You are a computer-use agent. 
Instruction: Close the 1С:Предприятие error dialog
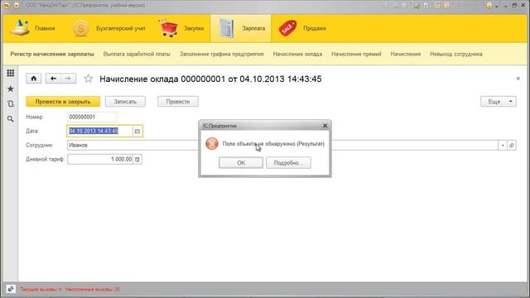pyautogui.click(x=325, y=126)
